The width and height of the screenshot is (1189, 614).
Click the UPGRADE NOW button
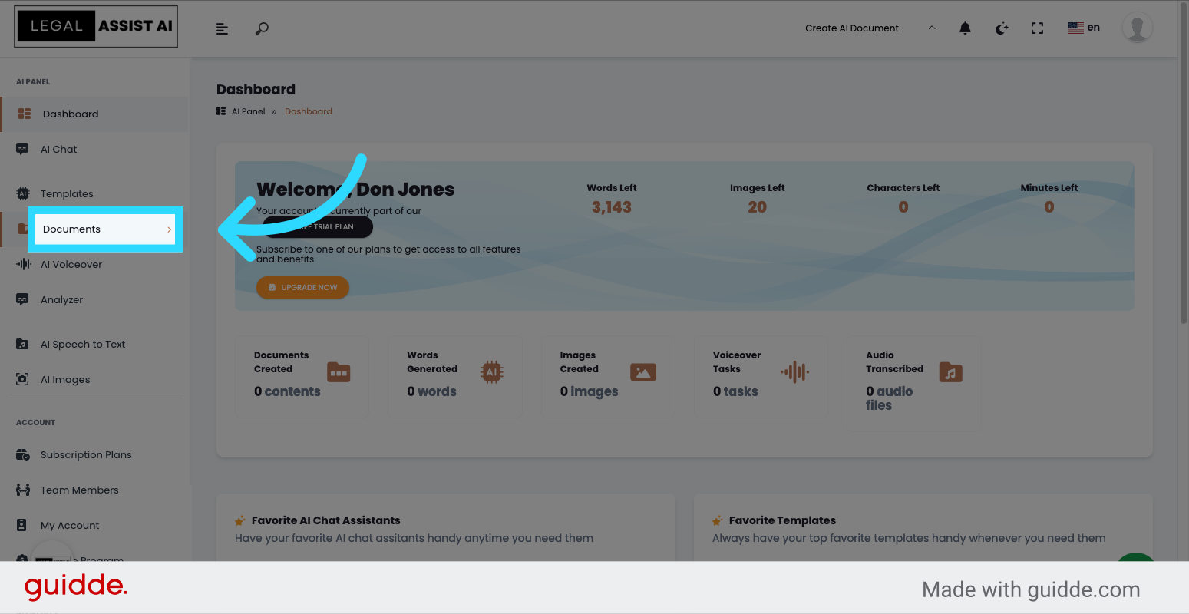[302, 287]
